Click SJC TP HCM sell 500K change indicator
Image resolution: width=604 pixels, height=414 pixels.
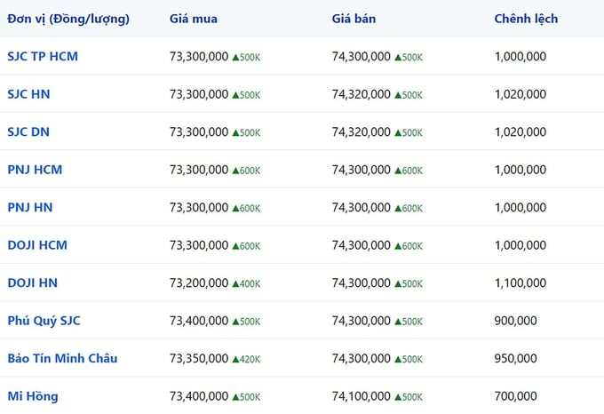[409, 58]
